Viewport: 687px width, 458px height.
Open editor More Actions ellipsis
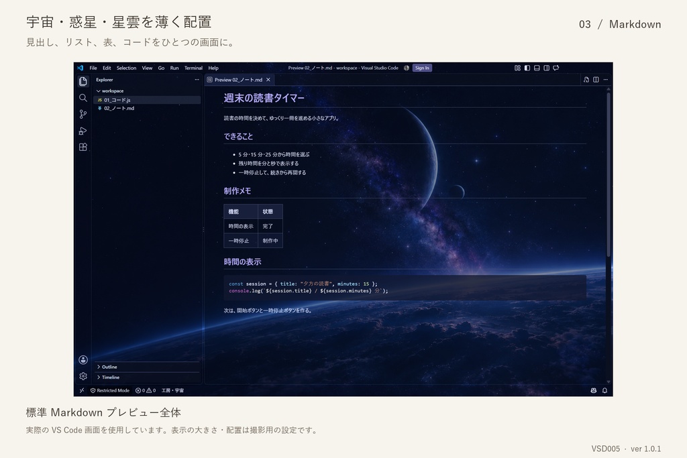(x=606, y=80)
